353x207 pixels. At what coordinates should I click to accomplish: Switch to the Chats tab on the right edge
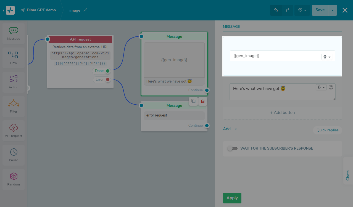click(347, 175)
